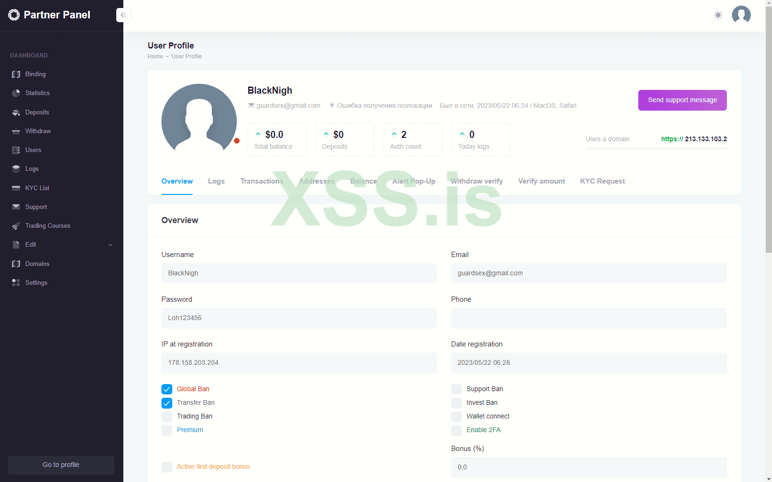Click the Email input field
Image resolution: width=772 pixels, height=482 pixels.
point(589,273)
